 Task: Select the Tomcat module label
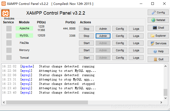(x=24, y=58)
